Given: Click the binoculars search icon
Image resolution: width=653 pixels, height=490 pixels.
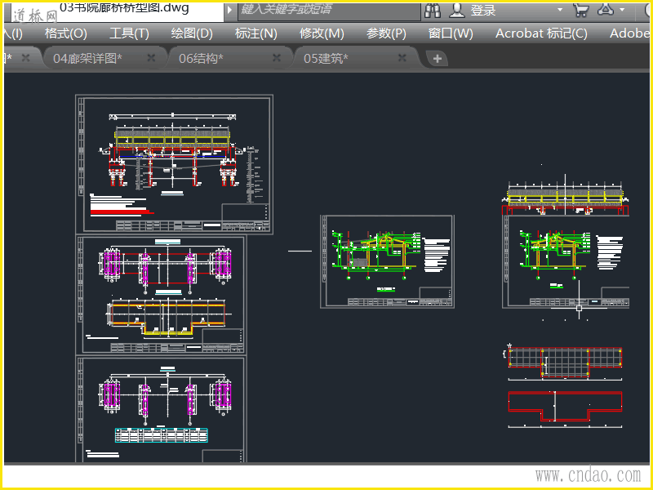Looking at the screenshot, I should pyautogui.click(x=433, y=10).
